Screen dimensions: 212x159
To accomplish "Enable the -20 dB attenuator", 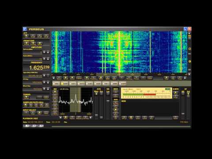I will pyautogui.click(x=39, y=36).
